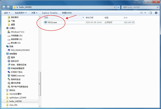161x109 pixels.
Task: Open the view options dropdown arrow
Action: coord(145,13)
